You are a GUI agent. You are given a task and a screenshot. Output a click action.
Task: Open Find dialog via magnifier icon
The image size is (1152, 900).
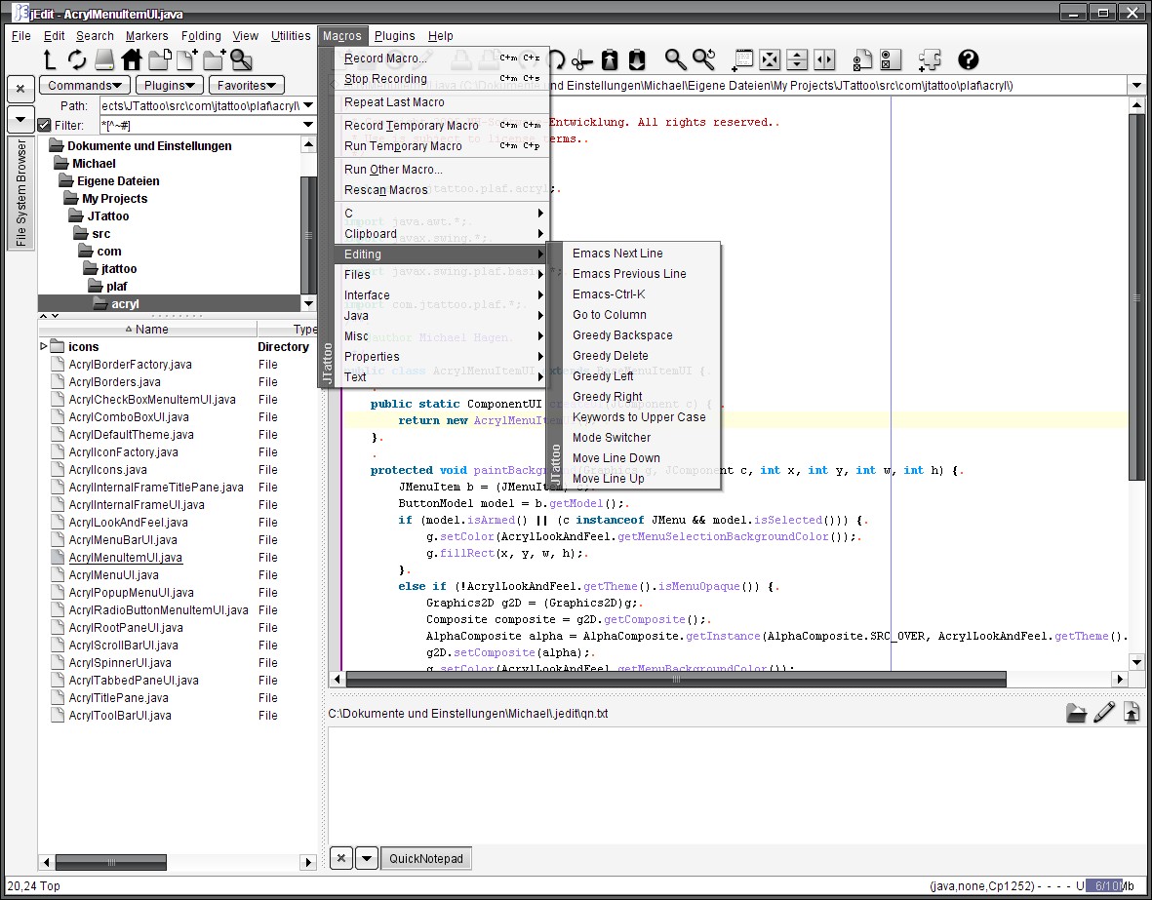[x=675, y=59]
